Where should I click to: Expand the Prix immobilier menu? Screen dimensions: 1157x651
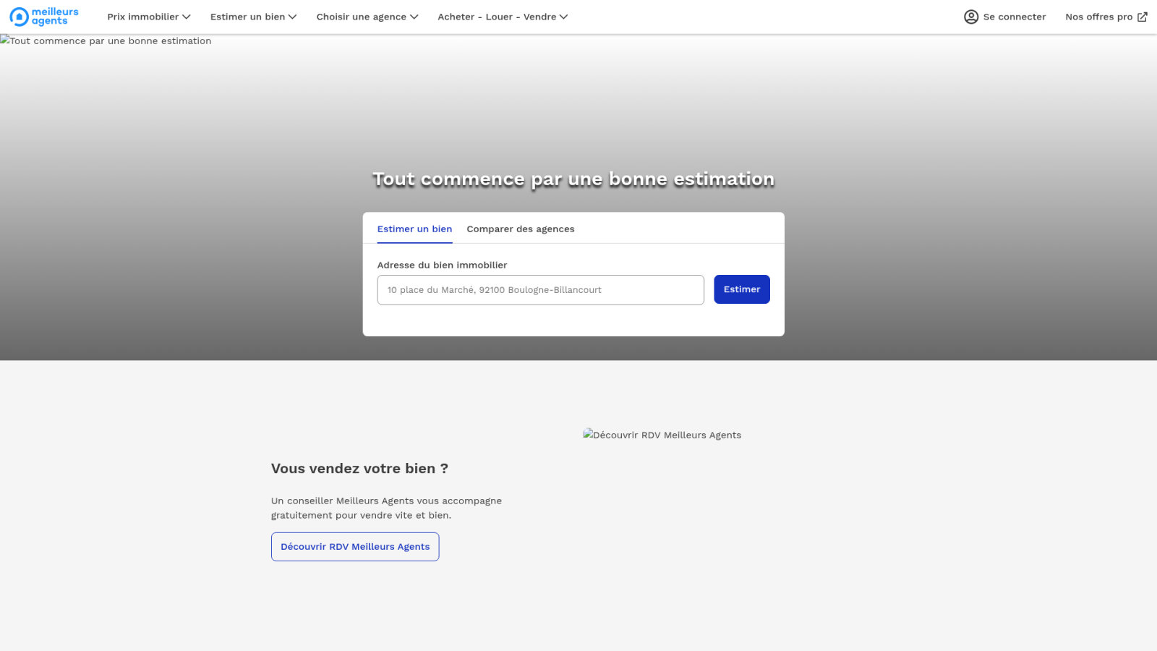point(149,17)
